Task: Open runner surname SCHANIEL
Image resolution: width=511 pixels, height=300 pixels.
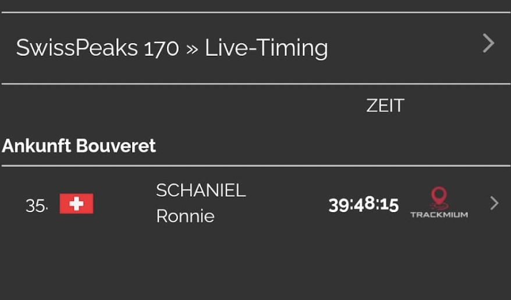Action: 201,190
